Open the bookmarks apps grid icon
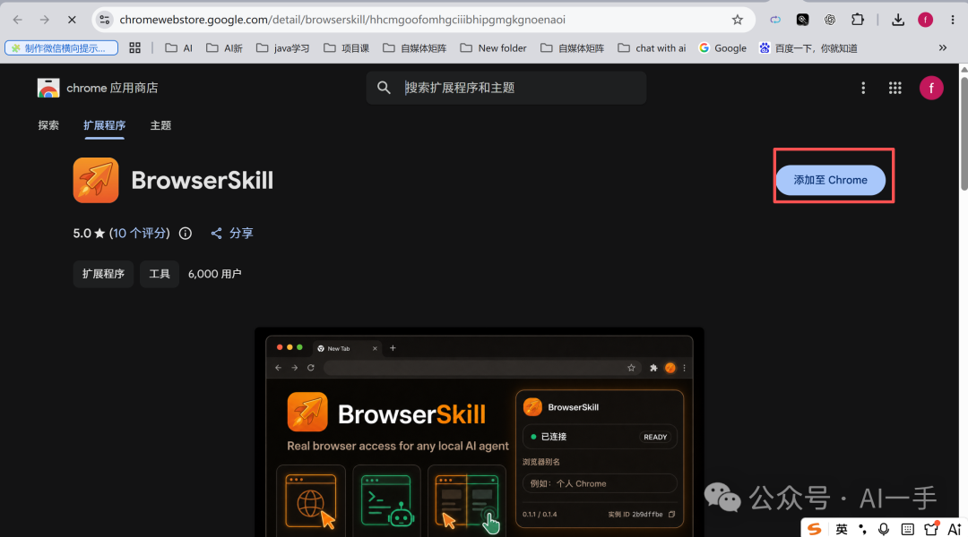The width and height of the screenshot is (968, 537). click(x=134, y=48)
